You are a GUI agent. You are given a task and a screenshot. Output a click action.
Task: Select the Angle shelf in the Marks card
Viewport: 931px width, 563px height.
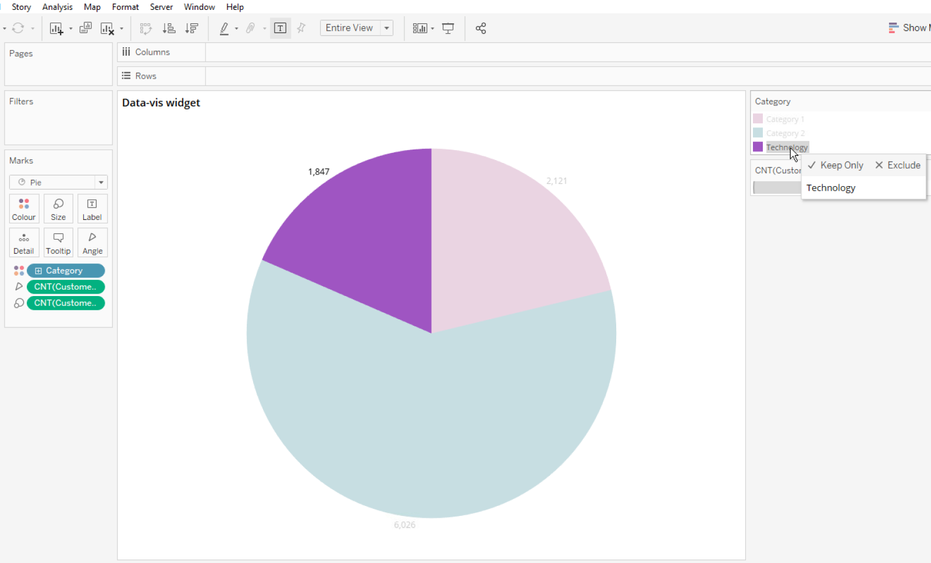pyautogui.click(x=92, y=242)
